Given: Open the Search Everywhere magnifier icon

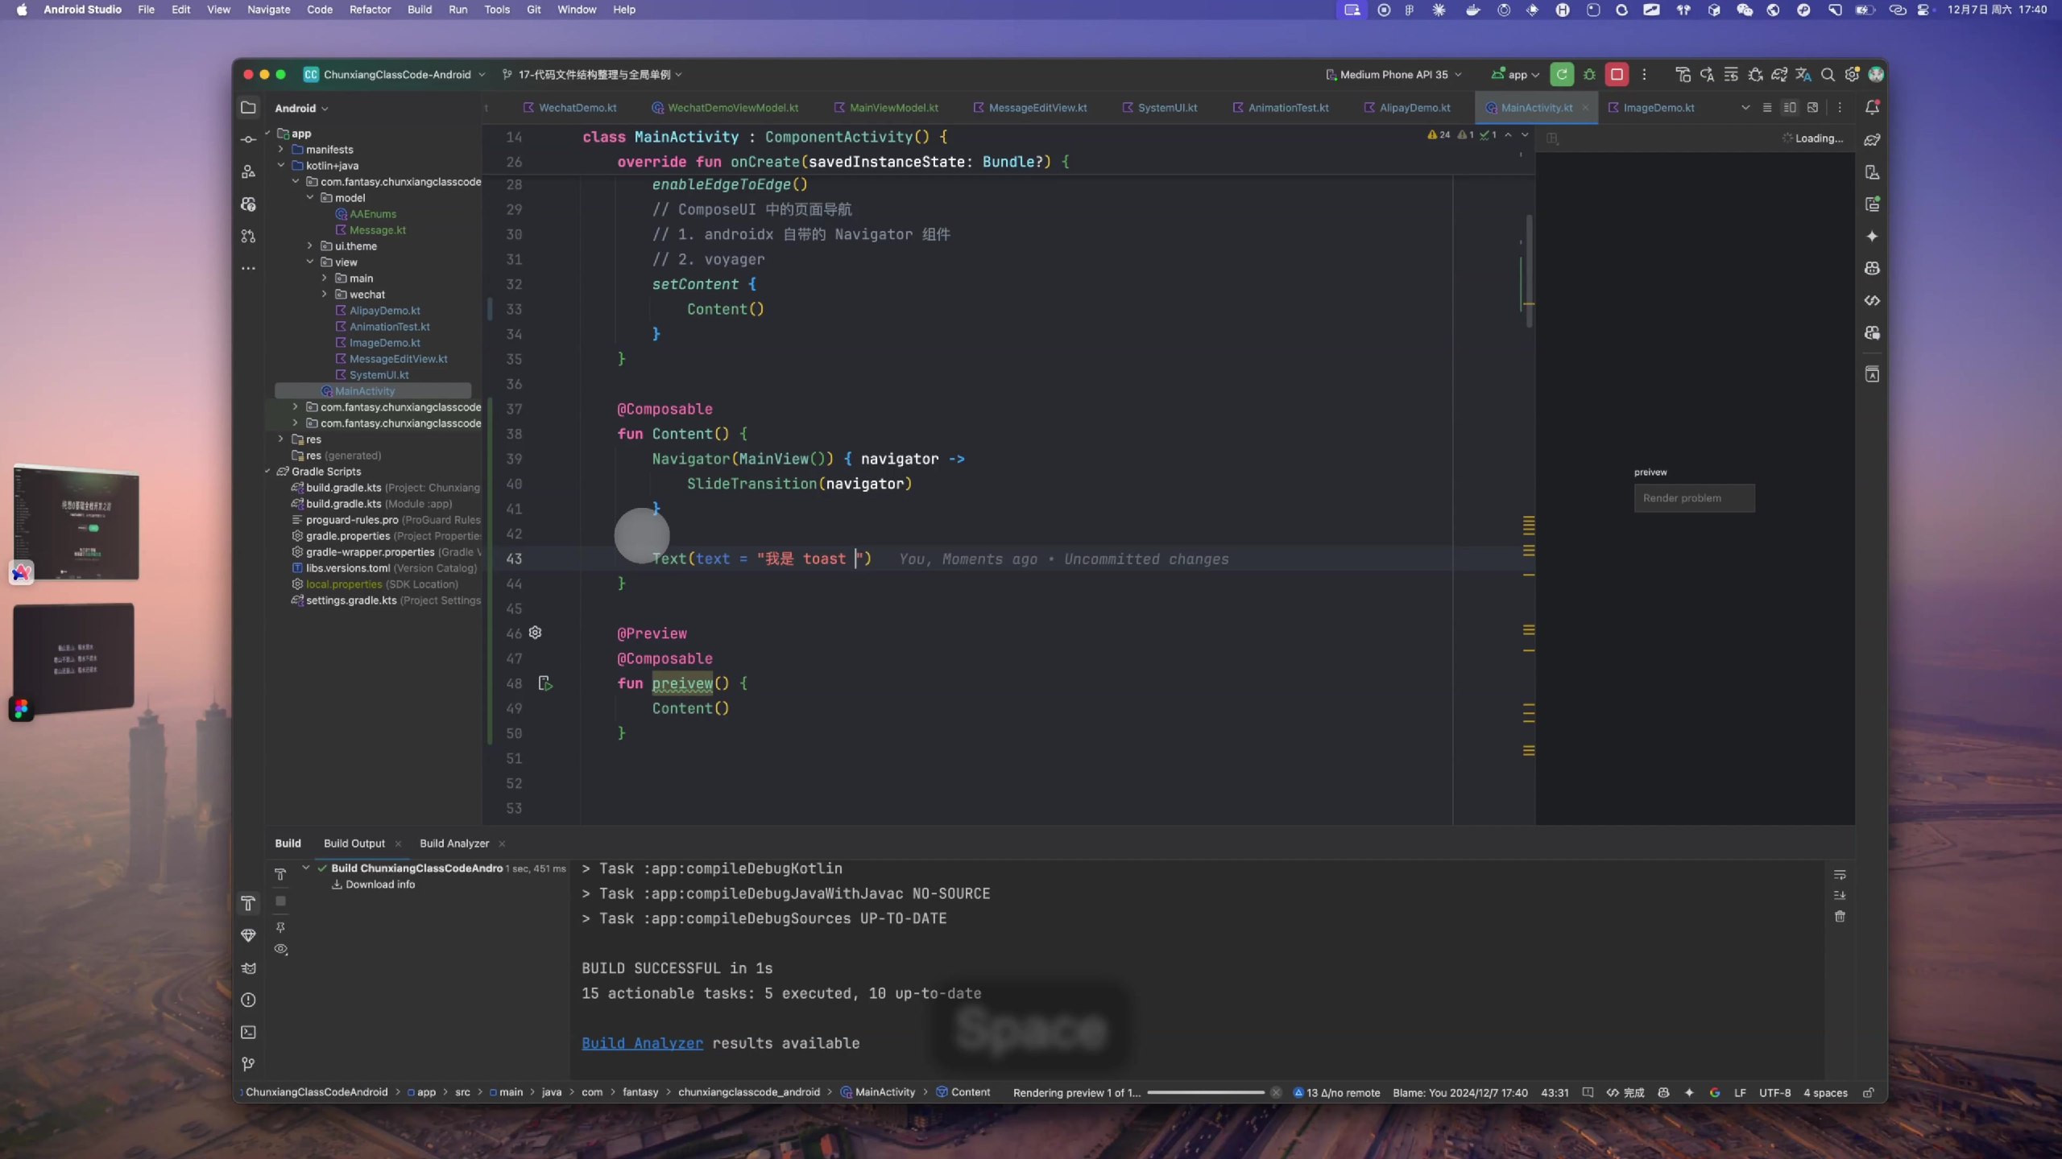Looking at the screenshot, I should tap(1828, 74).
